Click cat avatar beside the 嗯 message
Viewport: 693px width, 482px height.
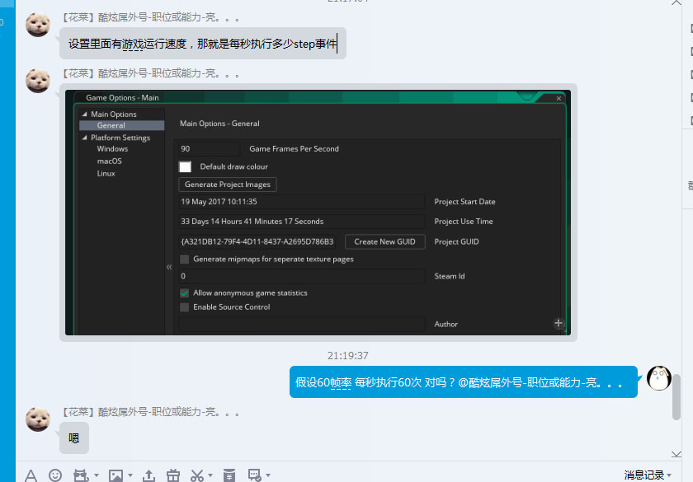[x=38, y=419]
